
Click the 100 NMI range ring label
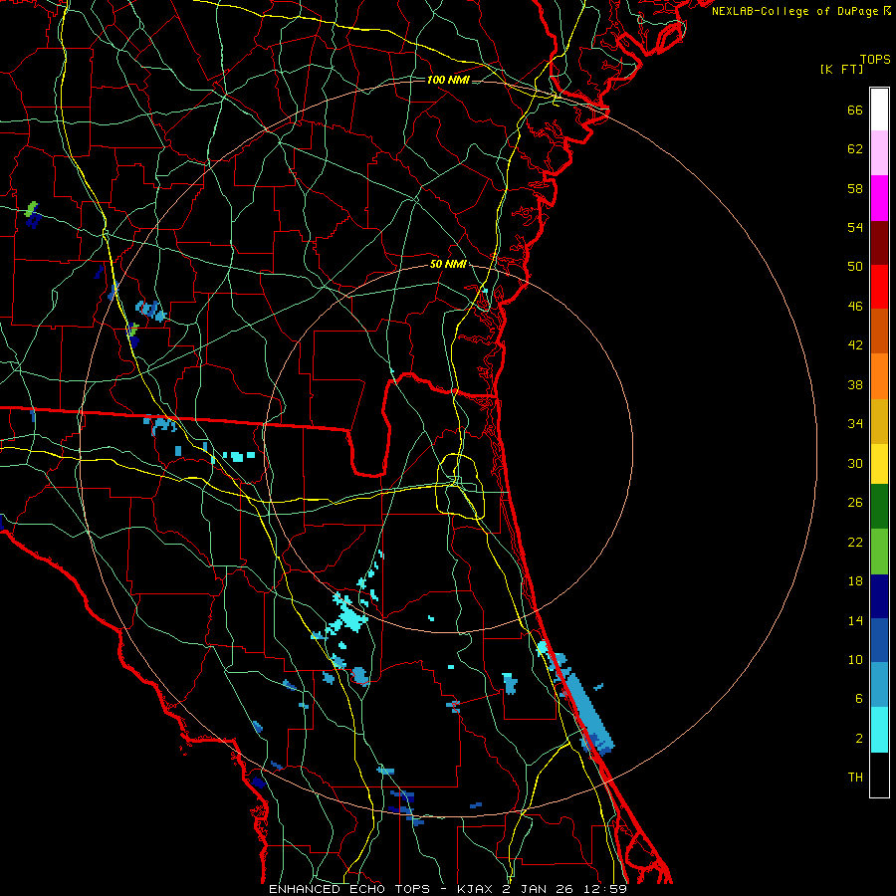pyautogui.click(x=448, y=80)
